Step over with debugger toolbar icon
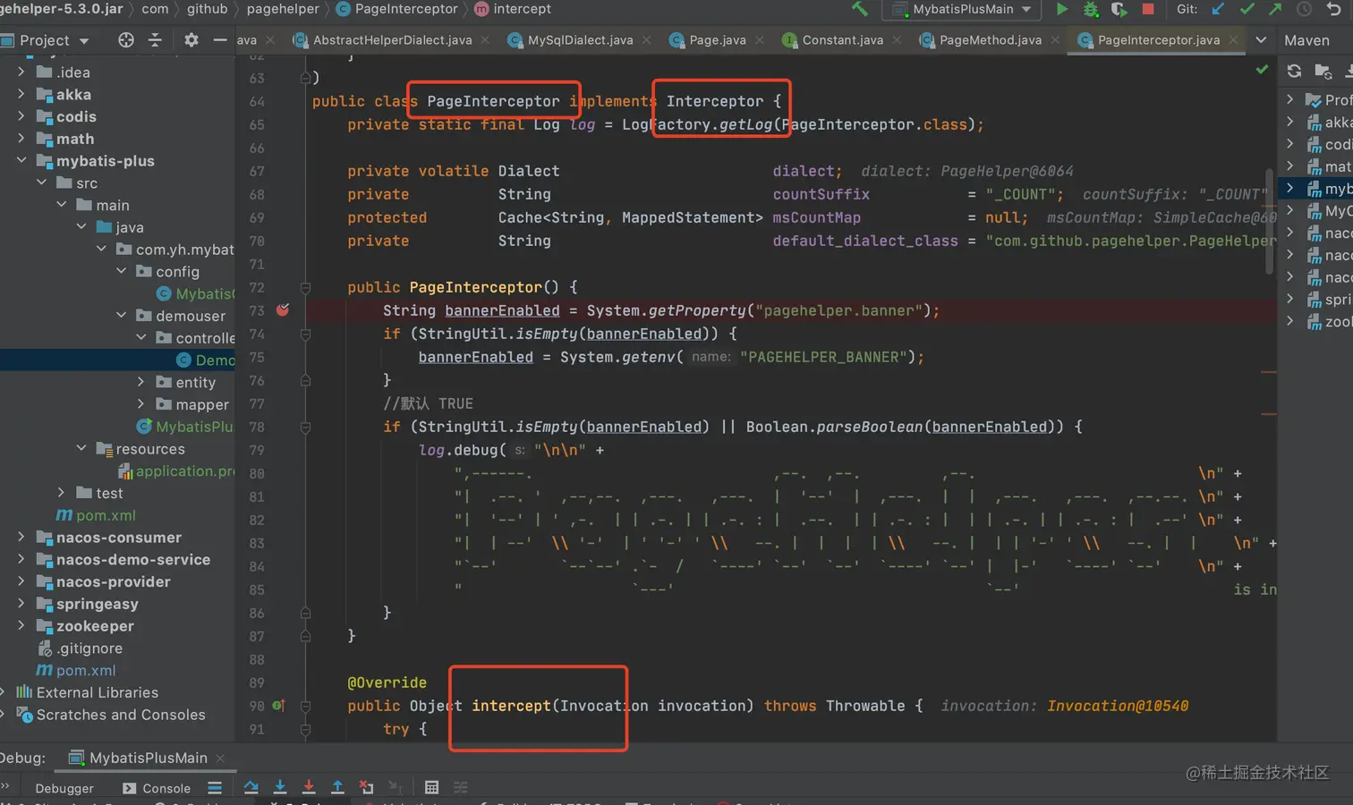The width and height of the screenshot is (1353, 805). [251, 787]
